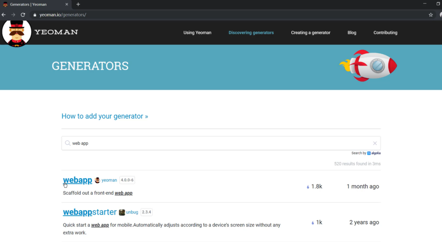Click the 'Search by' label
This screenshot has width=442, height=242.
[359, 153]
